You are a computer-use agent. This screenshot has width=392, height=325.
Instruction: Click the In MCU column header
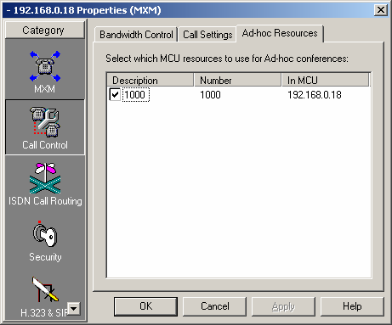326,80
